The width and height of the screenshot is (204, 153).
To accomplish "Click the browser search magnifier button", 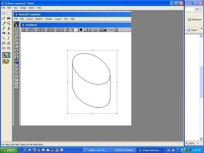I will pos(197,9).
